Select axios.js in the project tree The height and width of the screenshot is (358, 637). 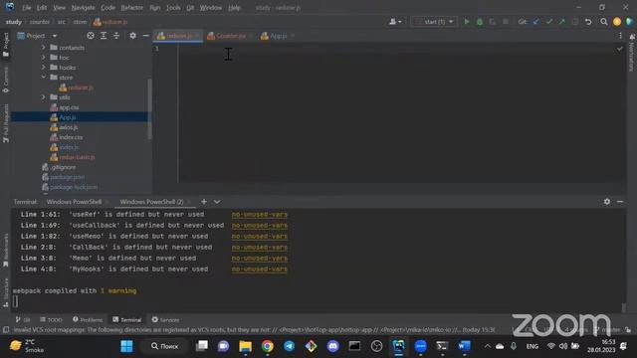point(69,127)
